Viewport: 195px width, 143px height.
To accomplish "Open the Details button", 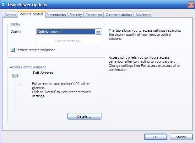I will 84,116.
